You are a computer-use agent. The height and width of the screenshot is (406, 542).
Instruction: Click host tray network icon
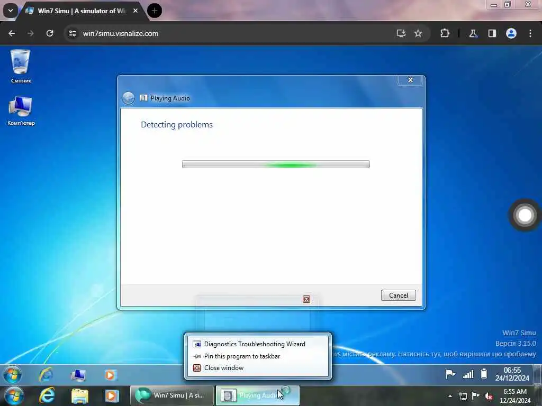click(463, 396)
